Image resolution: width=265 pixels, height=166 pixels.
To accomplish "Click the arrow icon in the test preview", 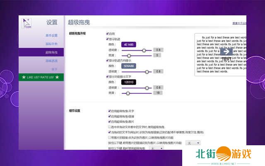I will [226, 51].
